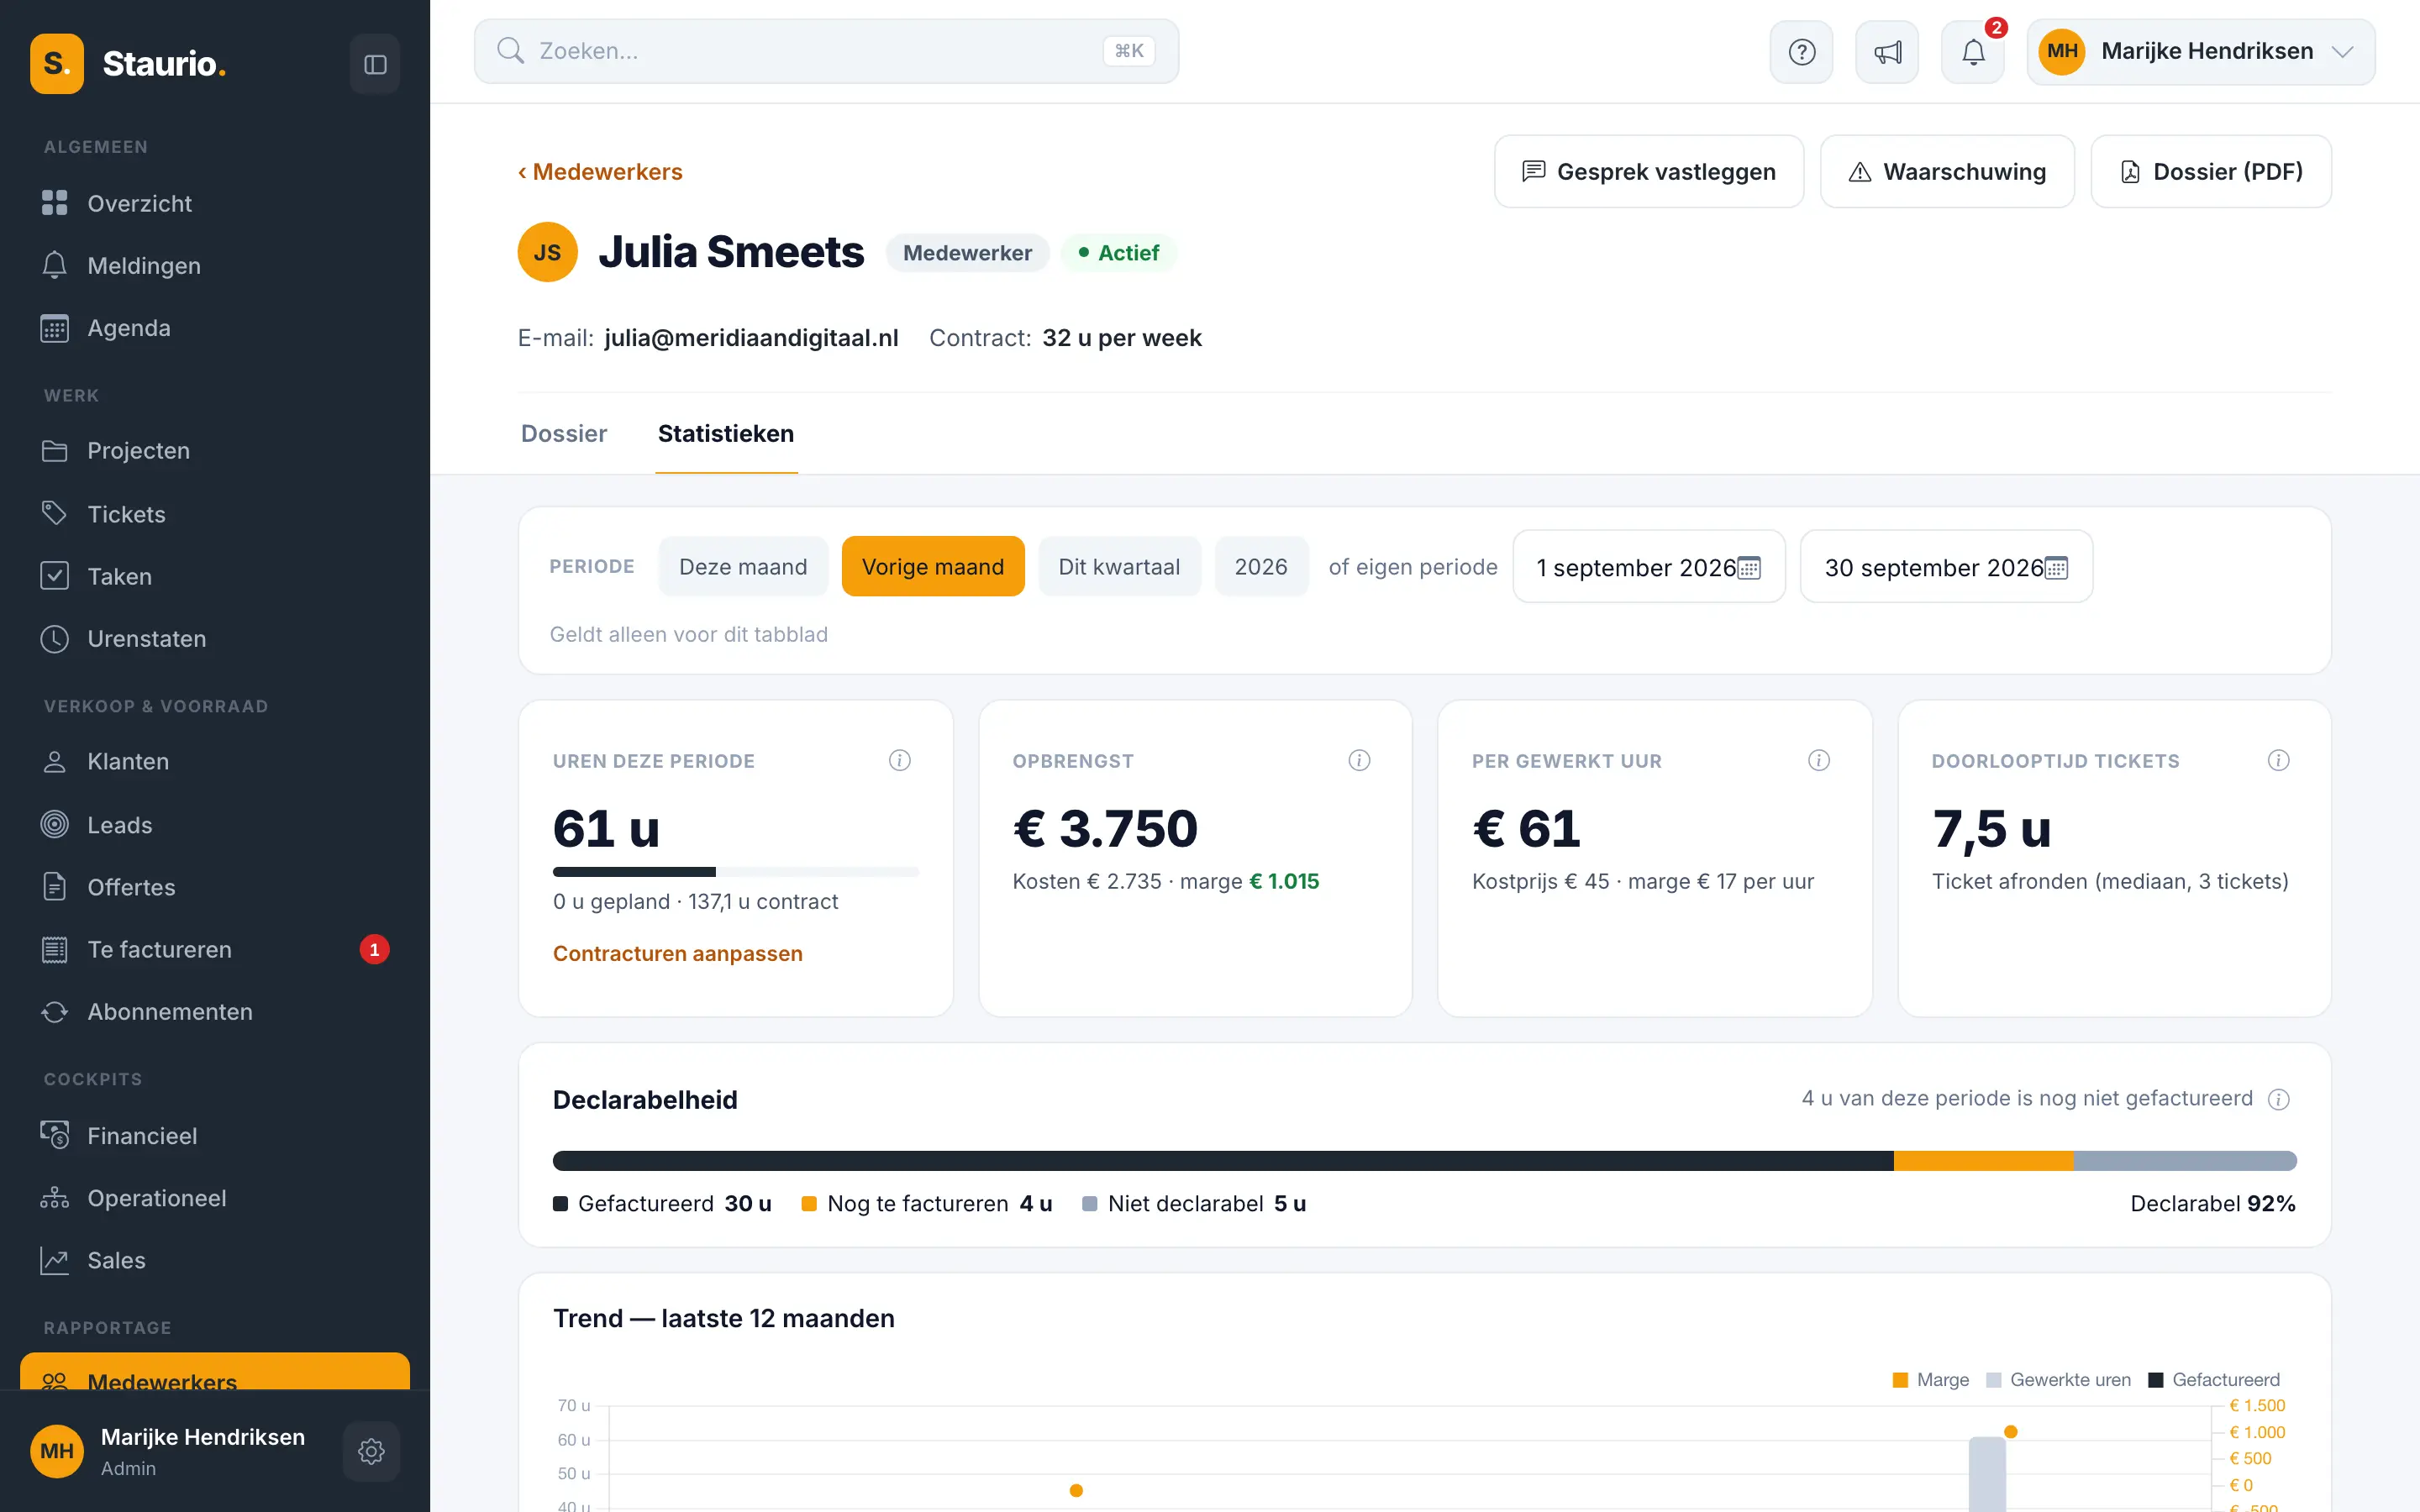Switch to Statistieken tab
This screenshot has height=1512, width=2420.
726,434
